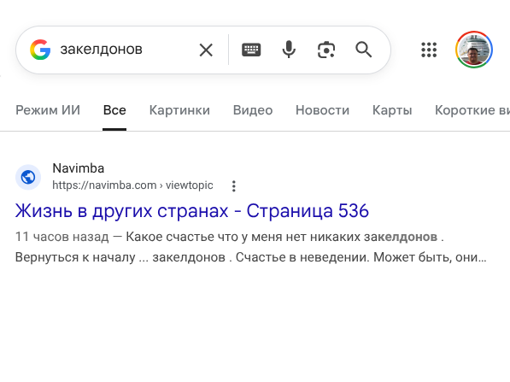Screen dimensions: 510x382
Task: Switch to the Картинки tab
Action: pos(179,110)
